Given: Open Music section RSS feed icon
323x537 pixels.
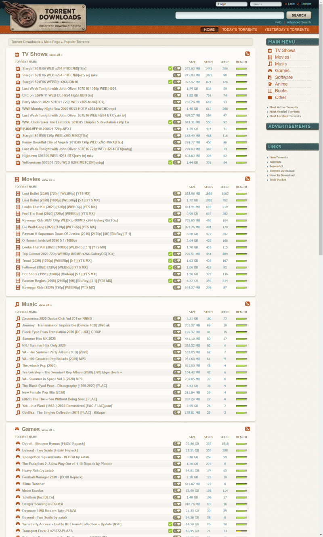Looking at the screenshot, I should click(x=247, y=304).
